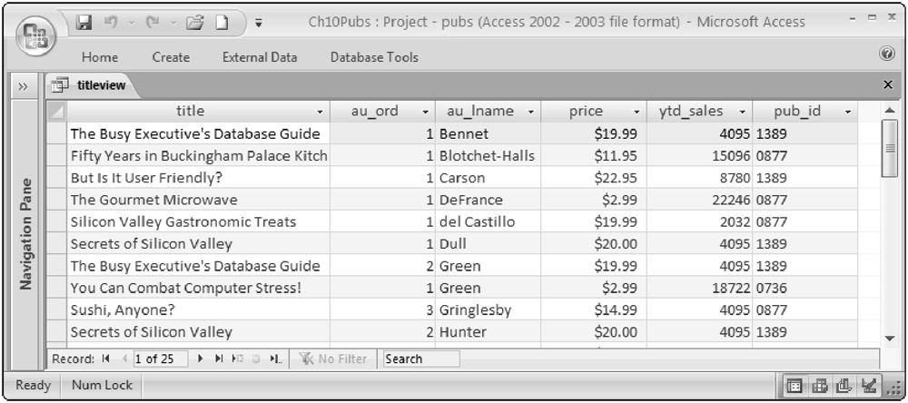The image size is (908, 403).
Task: Open the price column filter dropdown
Action: tap(635, 113)
